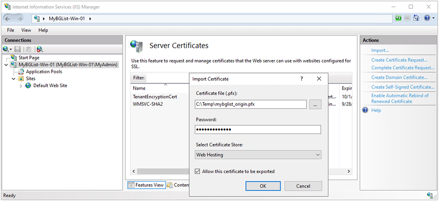The height and width of the screenshot is (201, 439).
Task: Collapse the Sites tree node
Action: (x=14, y=79)
